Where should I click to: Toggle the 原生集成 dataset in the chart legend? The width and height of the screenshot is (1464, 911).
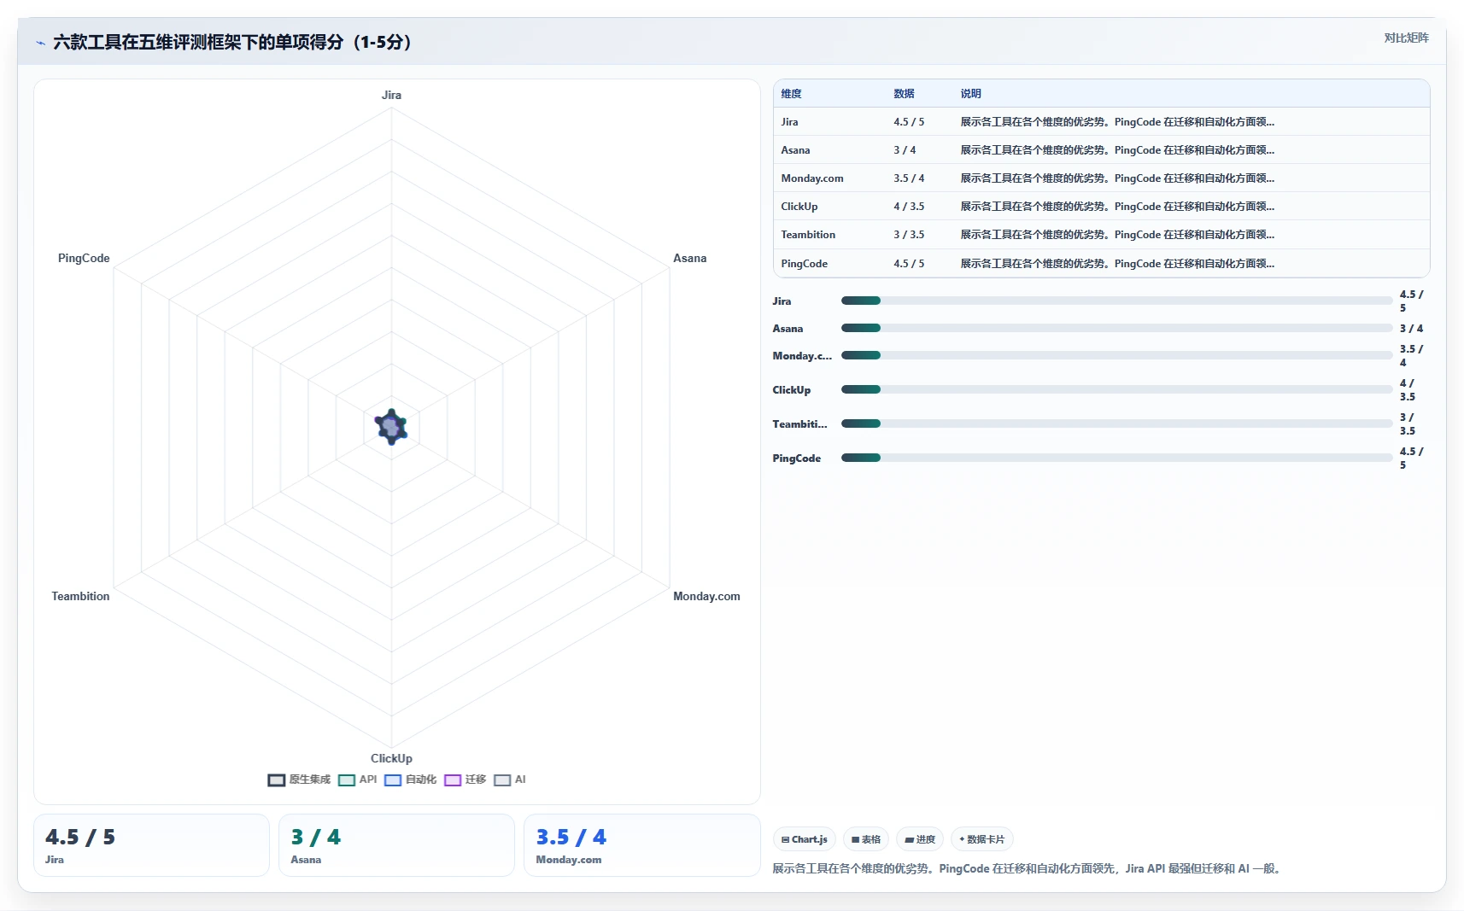[x=299, y=780]
